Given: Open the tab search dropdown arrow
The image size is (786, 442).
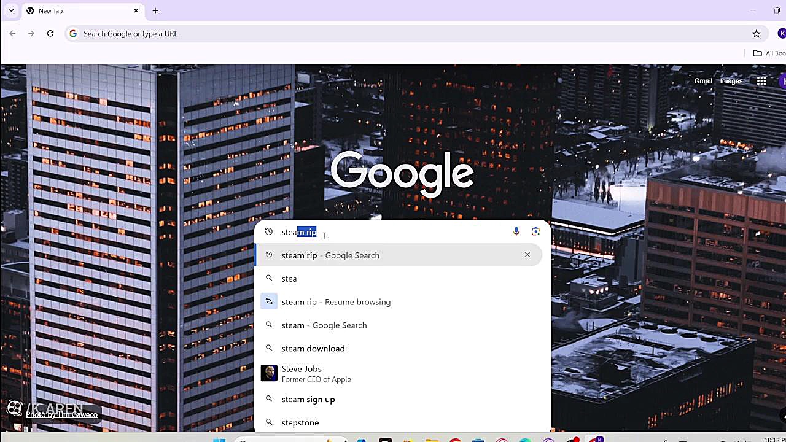Looking at the screenshot, I should (x=11, y=10).
